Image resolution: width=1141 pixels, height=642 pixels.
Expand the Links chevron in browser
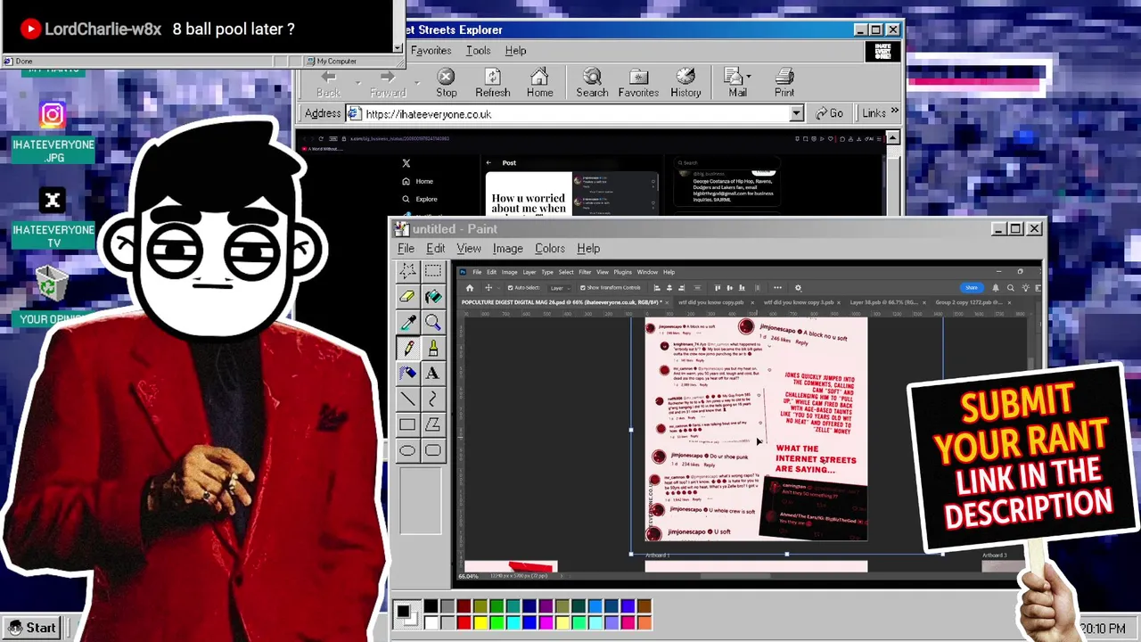tap(894, 112)
